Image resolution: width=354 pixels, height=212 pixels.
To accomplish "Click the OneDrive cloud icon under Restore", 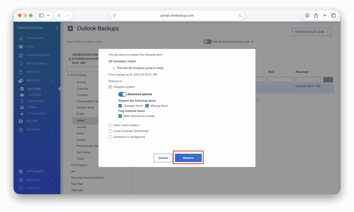I will click(22, 95).
